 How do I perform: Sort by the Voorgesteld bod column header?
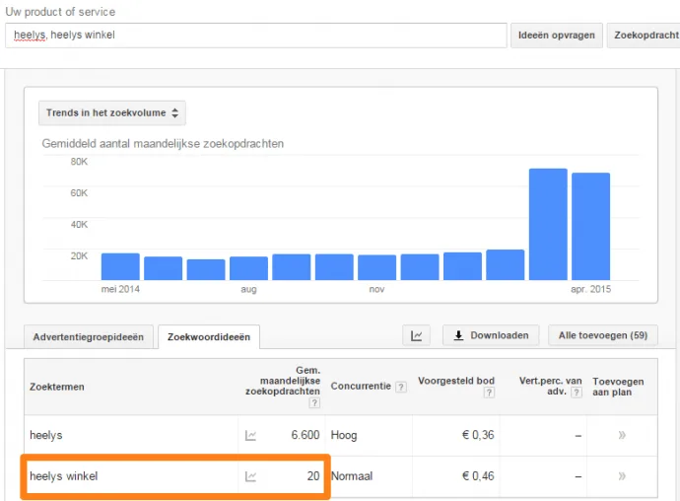(x=456, y=381)
